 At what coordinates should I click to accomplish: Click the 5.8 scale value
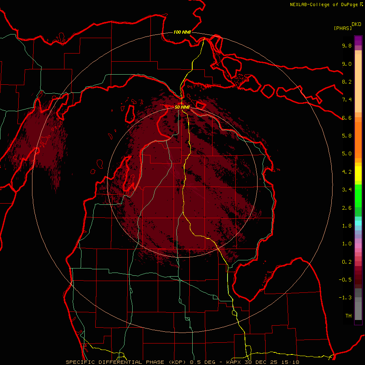(x=347, y=136)
